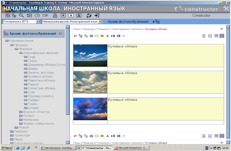Screen dimensions: 231x151
Task: Click the users switch icon in the toolbar
Action: point(89,15)
